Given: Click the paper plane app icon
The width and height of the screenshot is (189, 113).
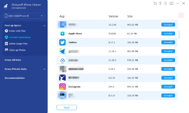Looking at the screenshot, I should [x=62, y=51].
